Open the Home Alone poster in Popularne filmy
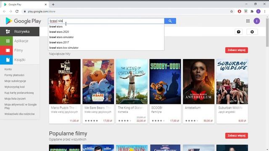 click(132, 148)
